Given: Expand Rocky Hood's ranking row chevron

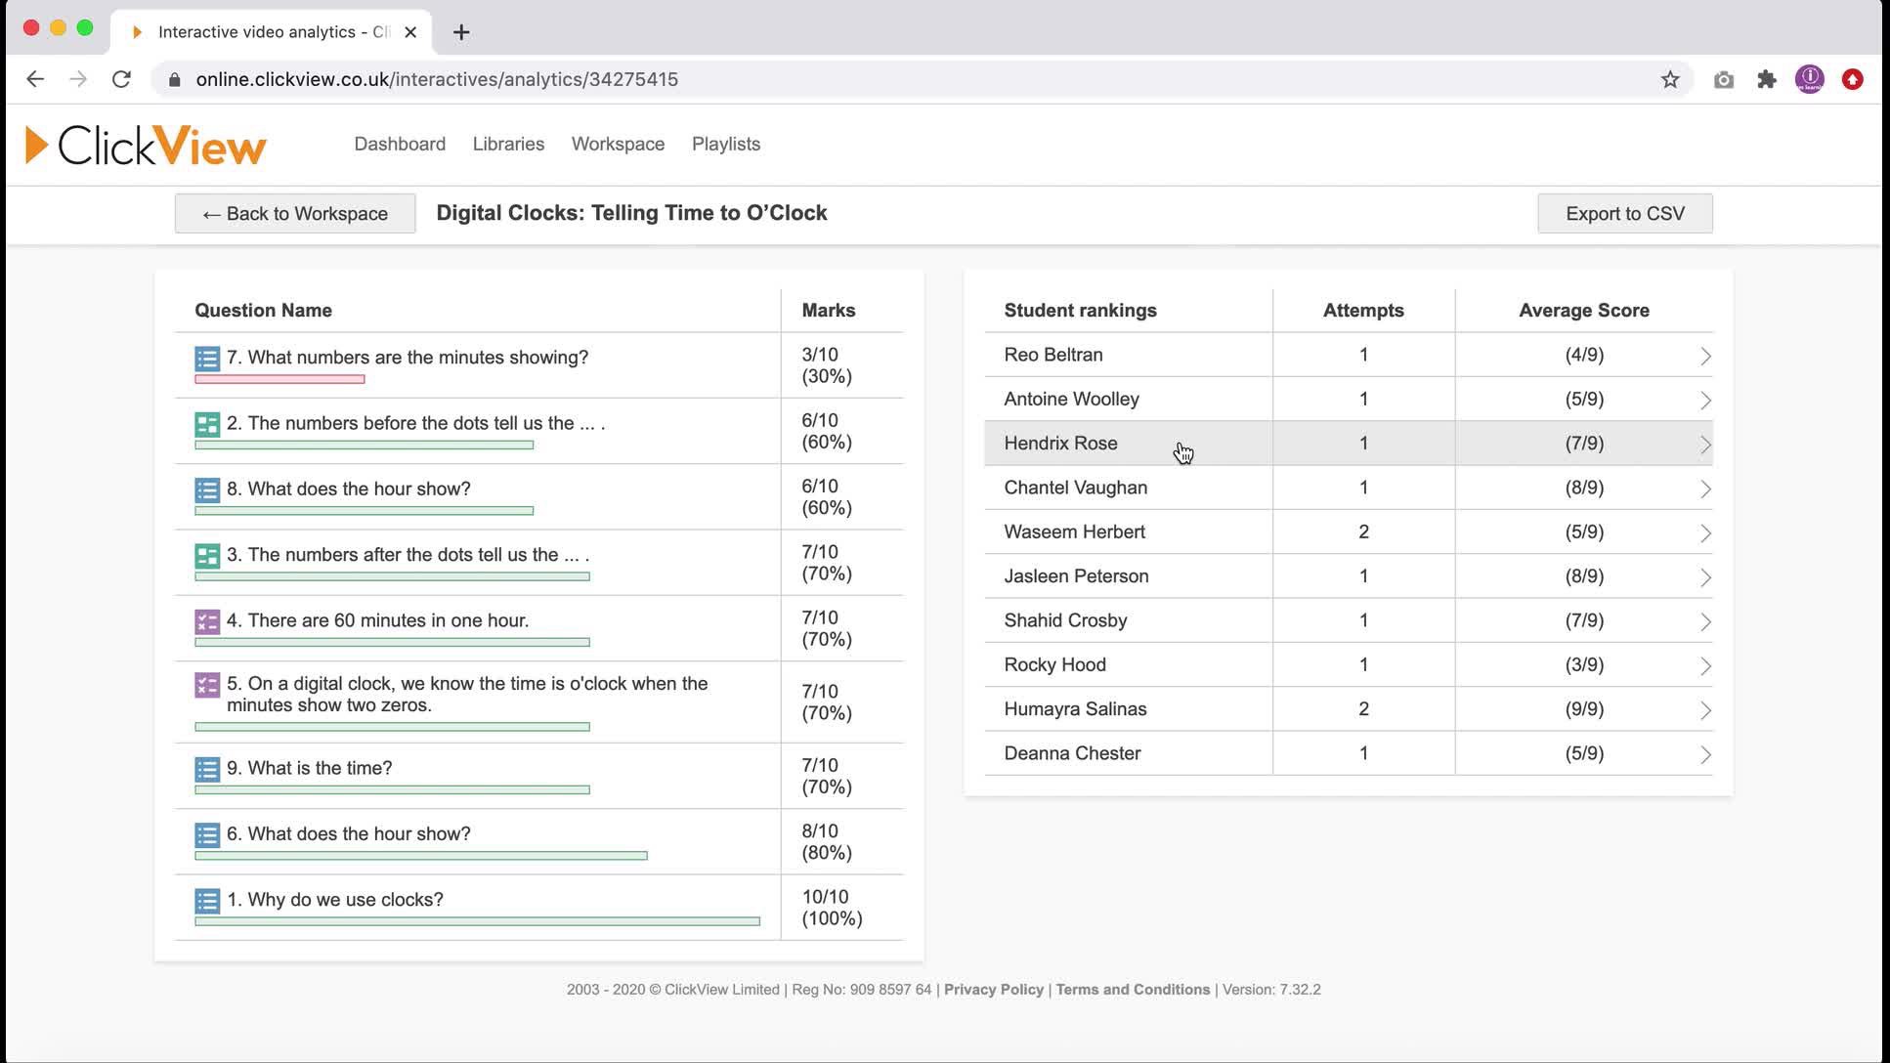Looking at the screenshot, I should pyautogui.click(x=1706, y=664).
